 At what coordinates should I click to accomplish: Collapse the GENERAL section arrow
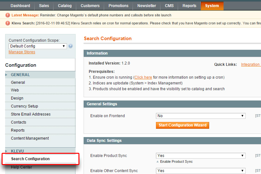[6, 75]
